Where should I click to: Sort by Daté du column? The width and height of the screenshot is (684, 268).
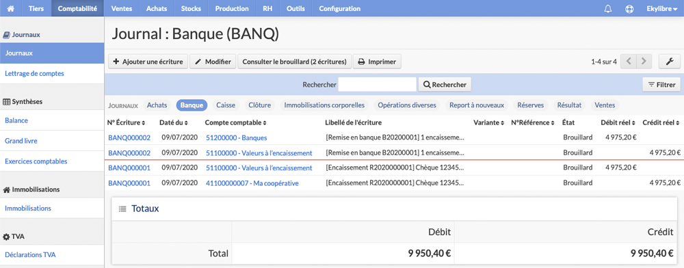click(174, 123)
